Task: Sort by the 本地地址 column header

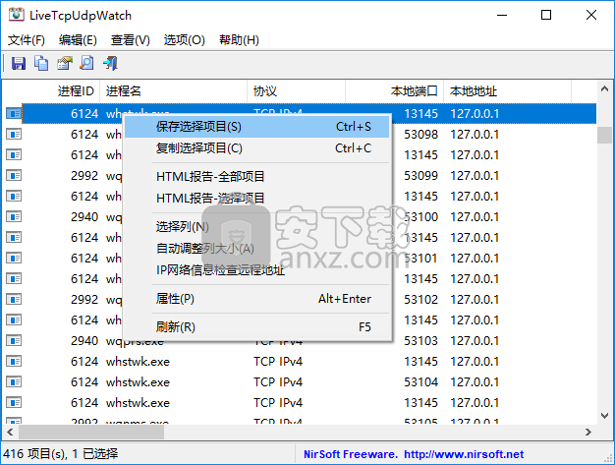Action: (507, 91)
